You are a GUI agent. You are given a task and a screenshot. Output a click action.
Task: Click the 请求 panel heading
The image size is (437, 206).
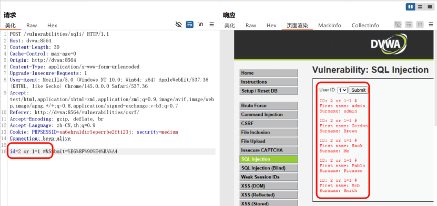[x=10, y=15]
